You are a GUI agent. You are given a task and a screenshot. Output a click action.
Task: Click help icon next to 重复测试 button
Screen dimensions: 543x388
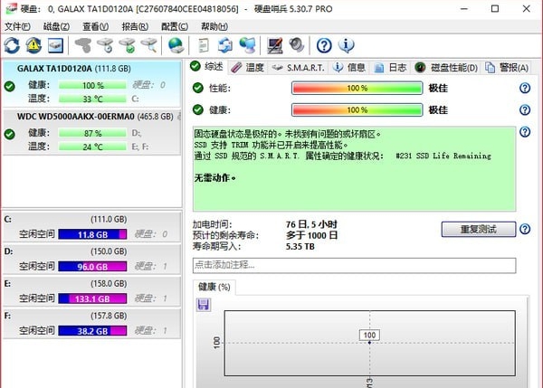[x=525, y=229]
